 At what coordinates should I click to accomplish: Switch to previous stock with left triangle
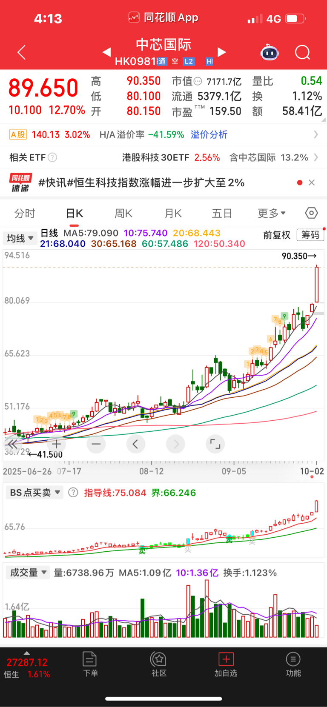[107, 52]
